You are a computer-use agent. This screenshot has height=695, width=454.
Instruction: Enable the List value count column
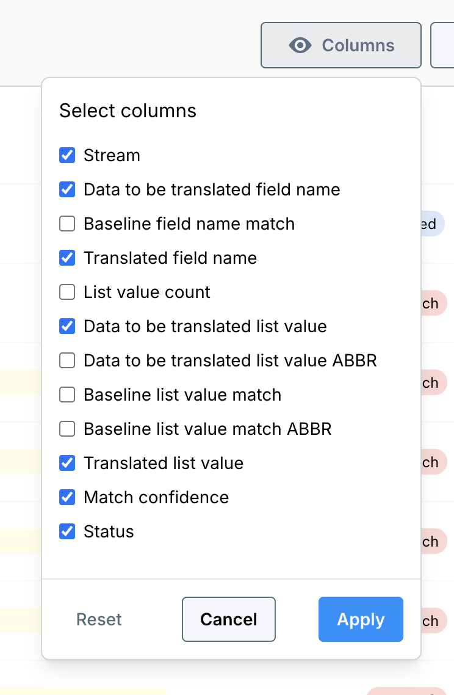pyautogui.click(x=67, y=292)
